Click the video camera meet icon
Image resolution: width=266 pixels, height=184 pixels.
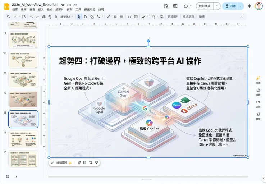(x=186, y=6)
